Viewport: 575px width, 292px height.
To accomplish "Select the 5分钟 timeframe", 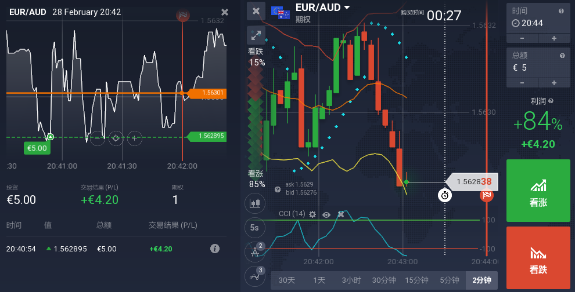I will click(449, 280).
